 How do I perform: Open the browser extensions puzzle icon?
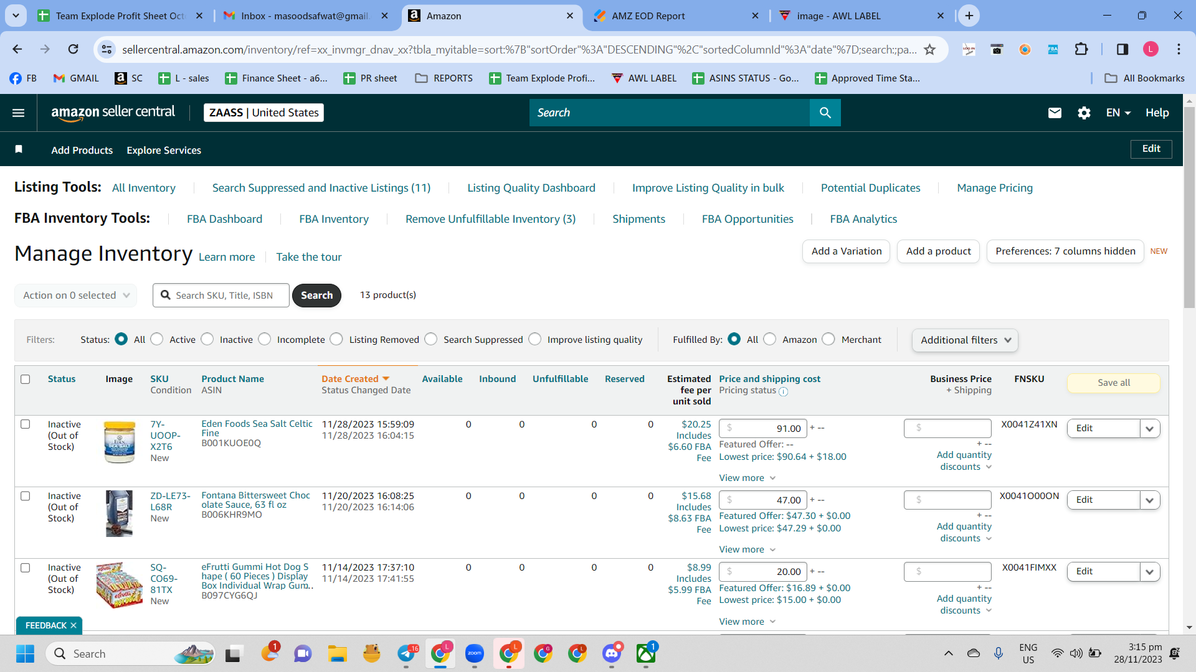(1081, 49)
